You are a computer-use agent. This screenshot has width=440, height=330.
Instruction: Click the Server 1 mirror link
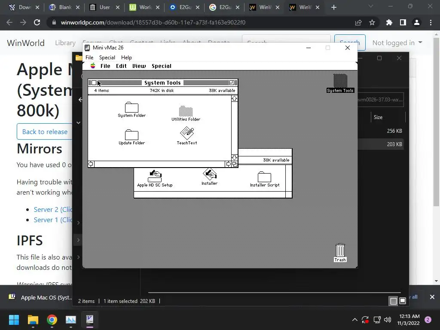coord(53,220)
